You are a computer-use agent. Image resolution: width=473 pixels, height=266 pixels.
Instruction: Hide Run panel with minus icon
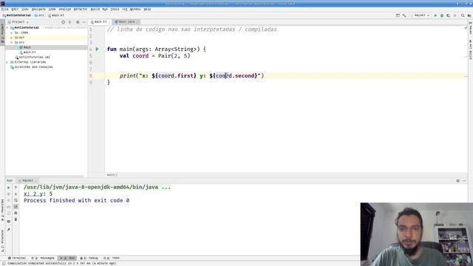pyautogui.click(x=465, y=180)
